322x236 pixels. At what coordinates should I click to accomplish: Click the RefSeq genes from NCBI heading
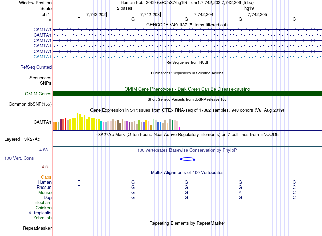click(187, 62)
